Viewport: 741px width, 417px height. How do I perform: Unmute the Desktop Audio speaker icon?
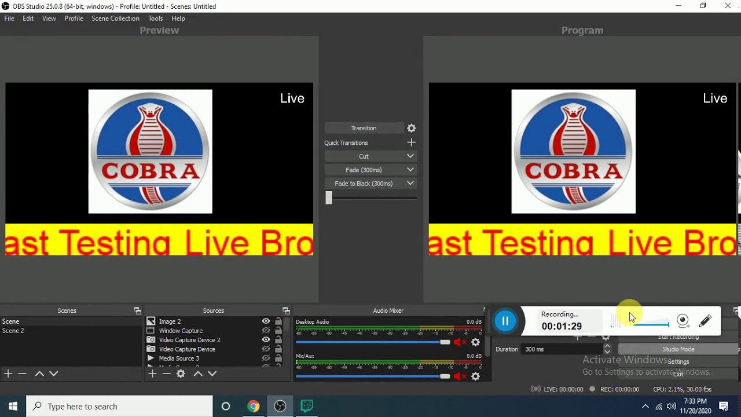pos(460,342)
